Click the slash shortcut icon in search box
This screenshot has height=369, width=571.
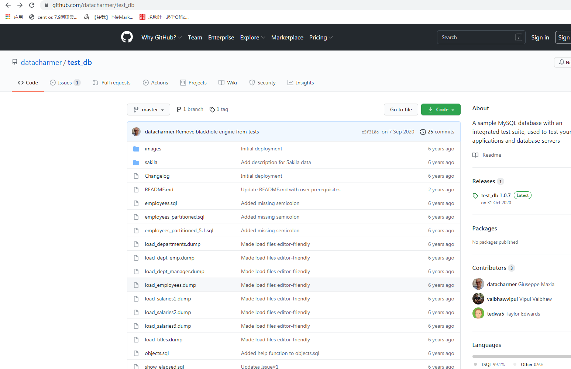coord(519,37)
